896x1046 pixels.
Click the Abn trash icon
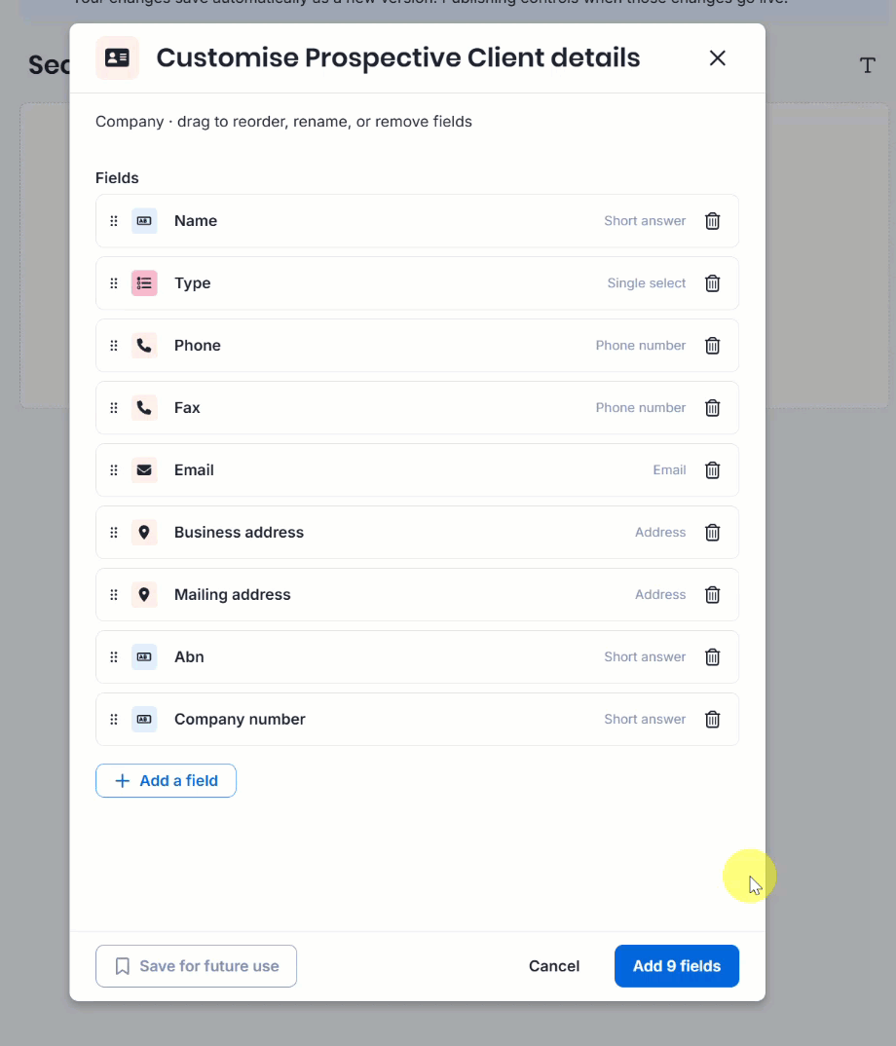point(713,657)
